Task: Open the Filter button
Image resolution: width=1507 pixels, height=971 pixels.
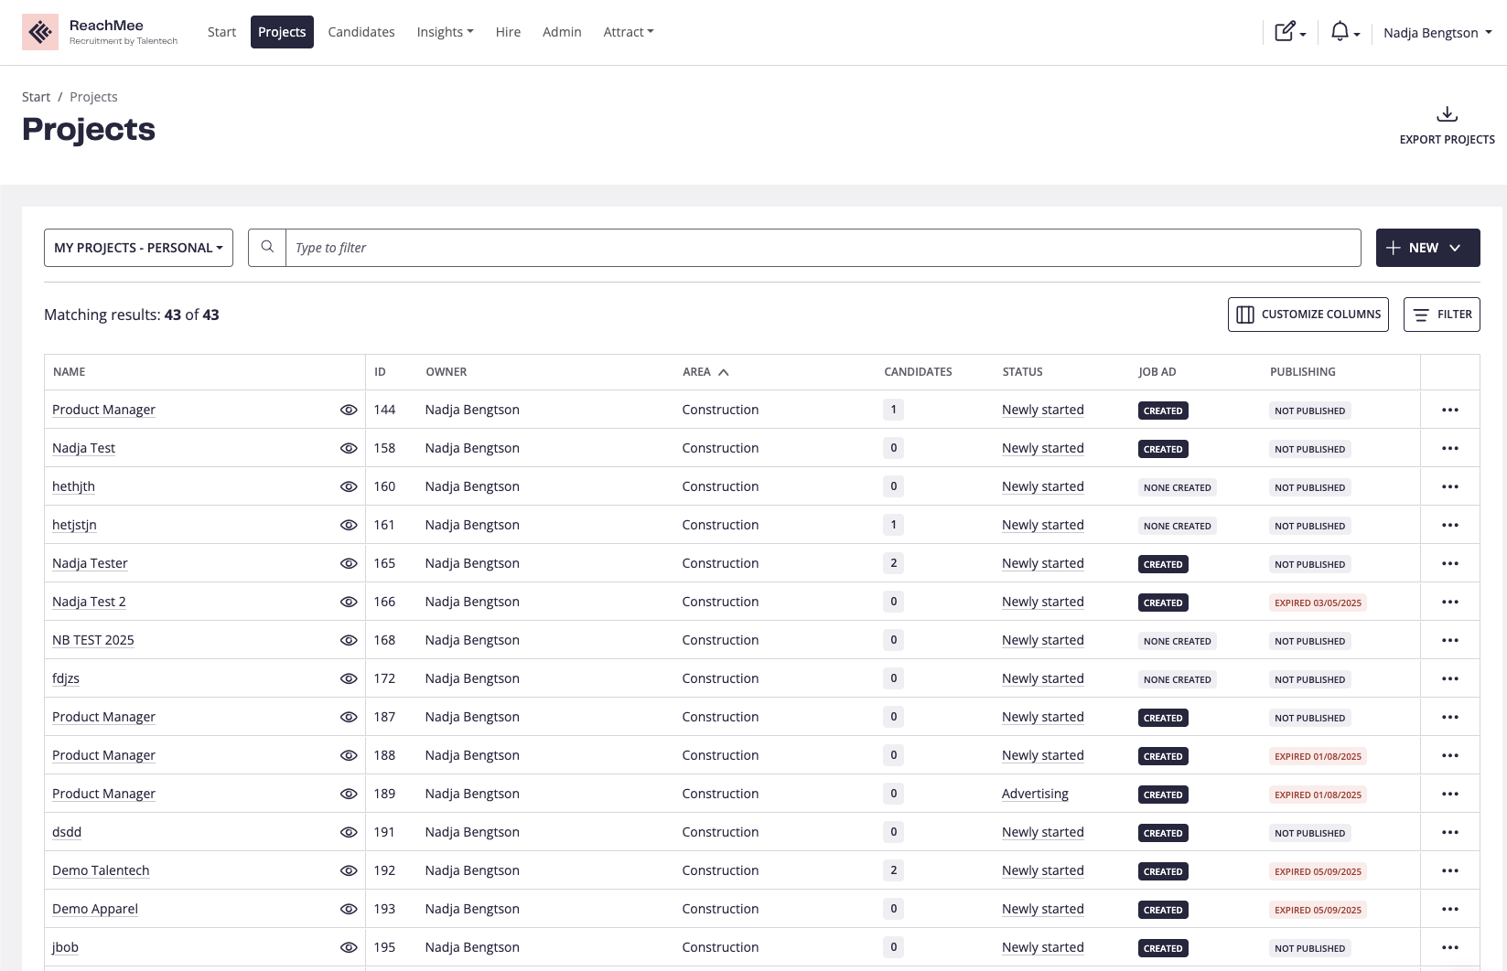Action: coord(1441,315)
